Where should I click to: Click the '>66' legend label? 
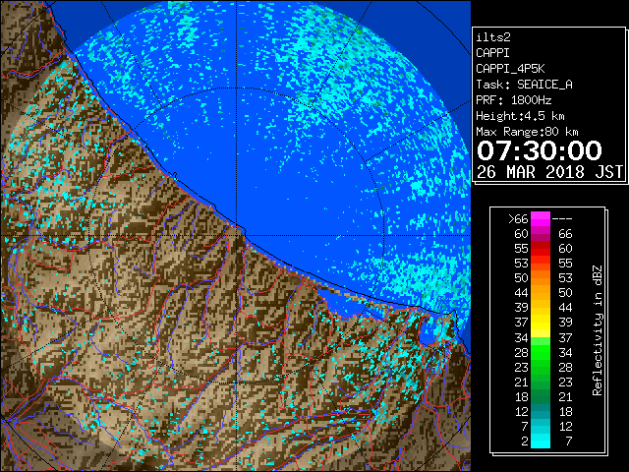pyautogui.click(x=518, y=219)
